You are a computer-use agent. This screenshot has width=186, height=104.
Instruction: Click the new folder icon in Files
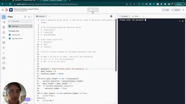point(29,17)
